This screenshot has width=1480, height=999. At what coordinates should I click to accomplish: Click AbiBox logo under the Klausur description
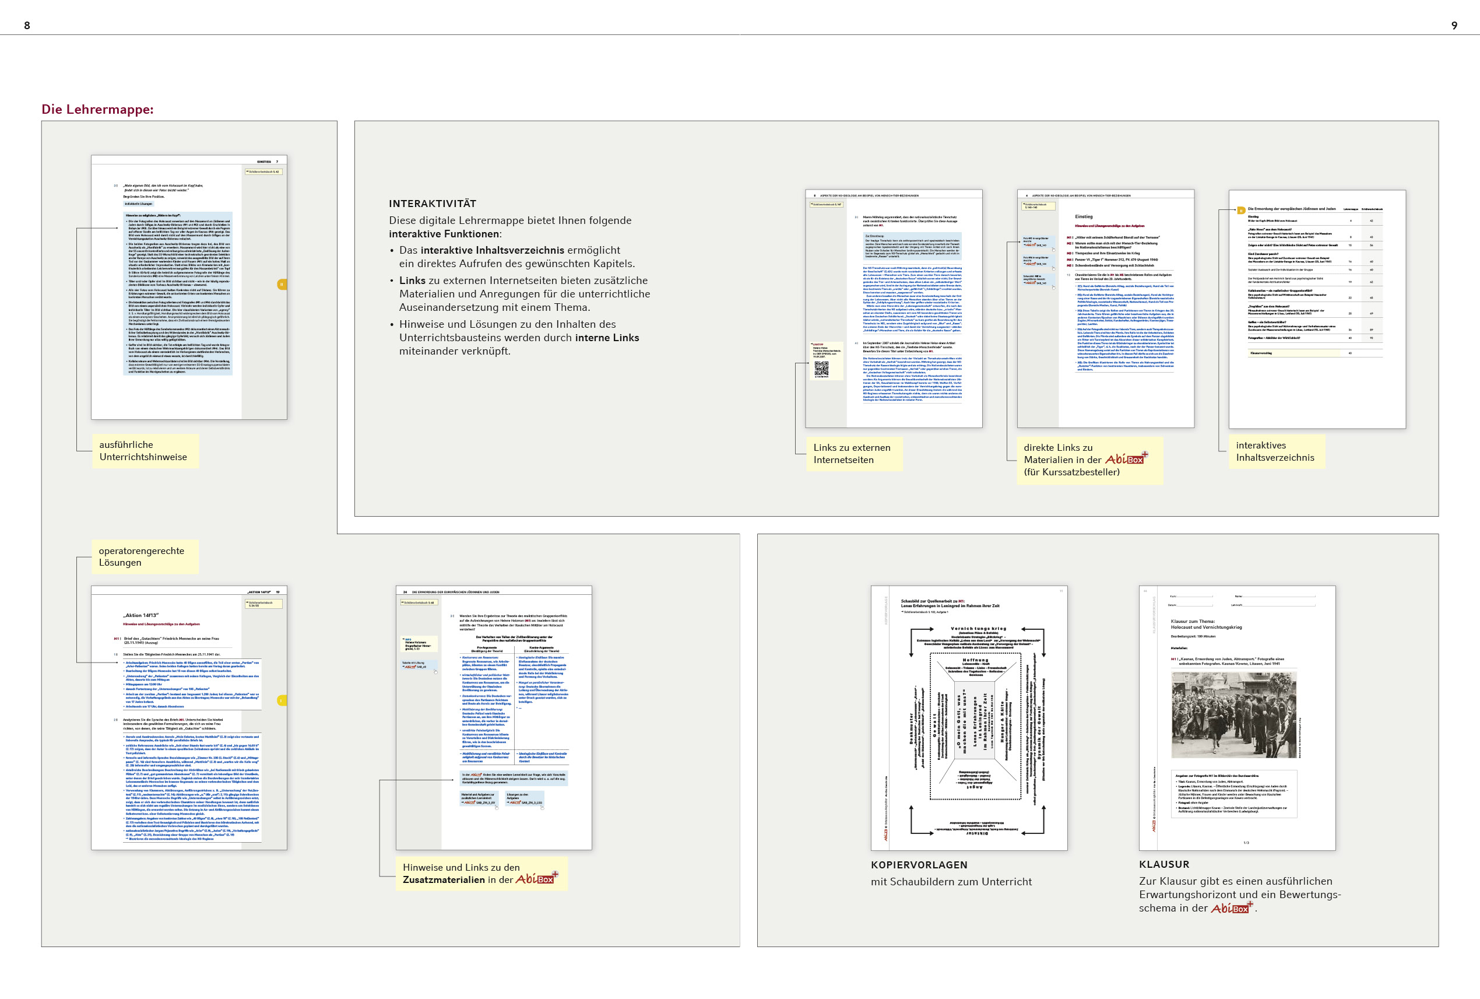tap(1232, 909)
